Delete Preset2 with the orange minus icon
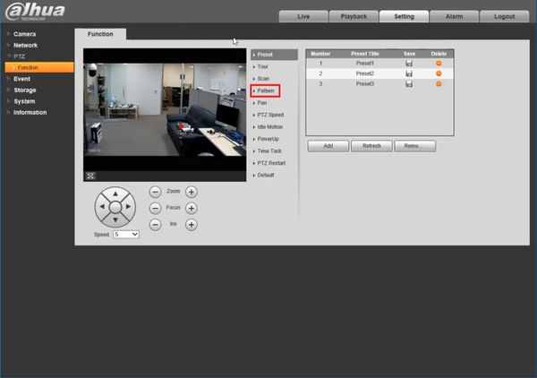Image resolution: width=537 pixels, height=378 pixels. click(x=439, y=73)
